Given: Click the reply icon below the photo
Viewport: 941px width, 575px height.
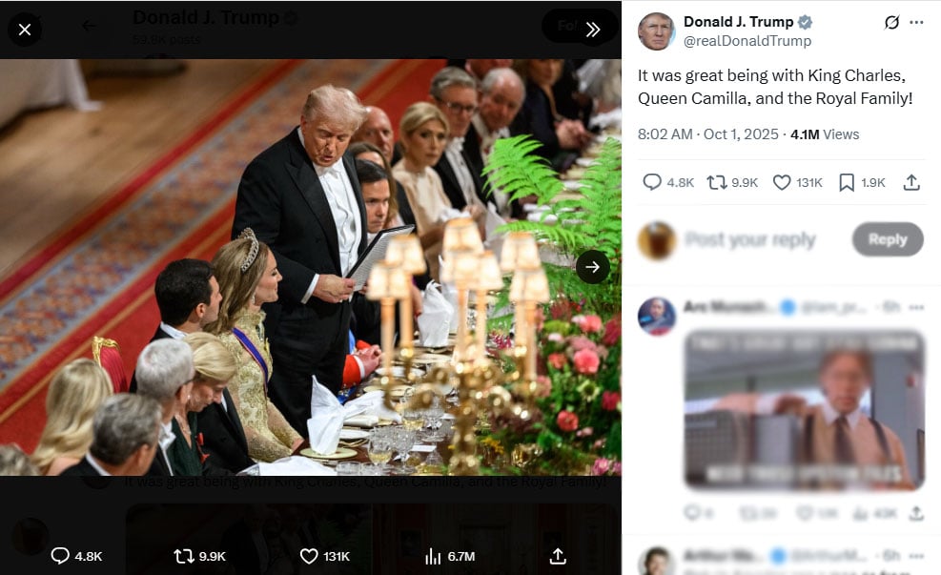Looking at the screenshot, I should pyautogui.click(x=60, y=555).
